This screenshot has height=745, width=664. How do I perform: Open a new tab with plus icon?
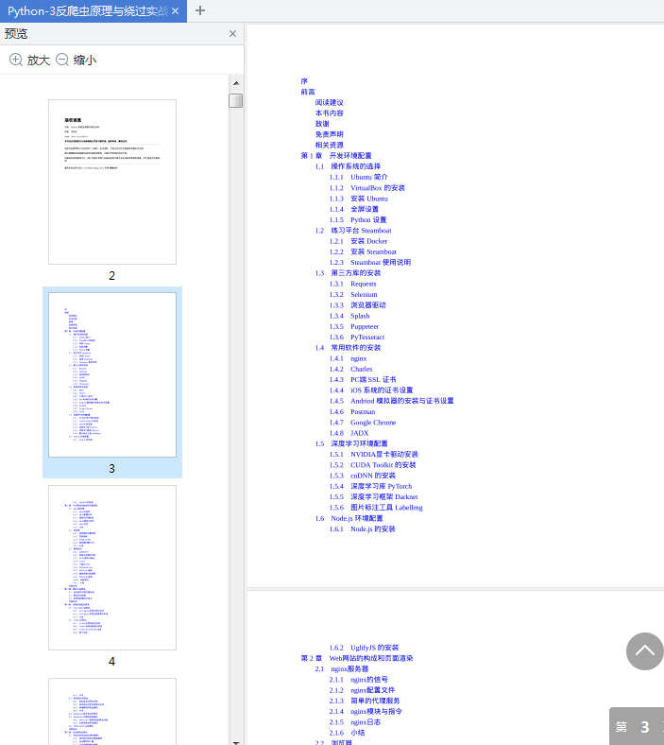200,10
